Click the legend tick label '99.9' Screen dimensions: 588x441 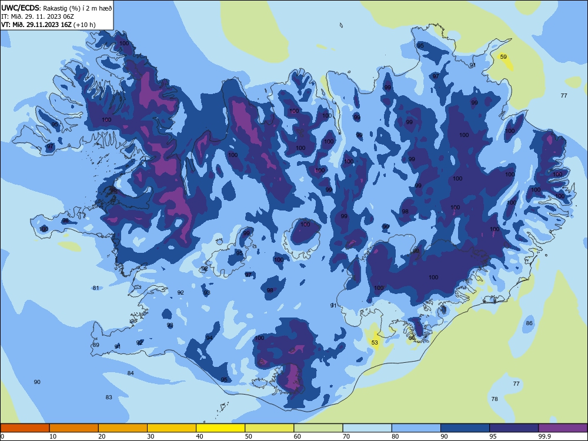[x=544, y=436]
